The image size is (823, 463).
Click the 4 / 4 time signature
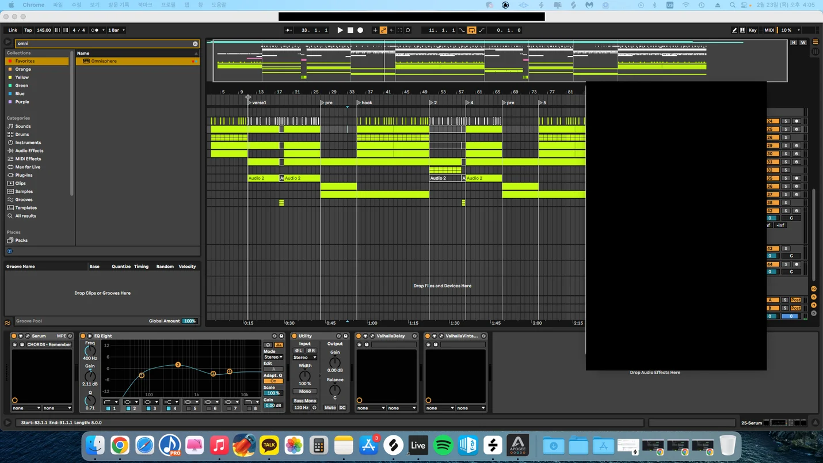(x=79, y=30)
